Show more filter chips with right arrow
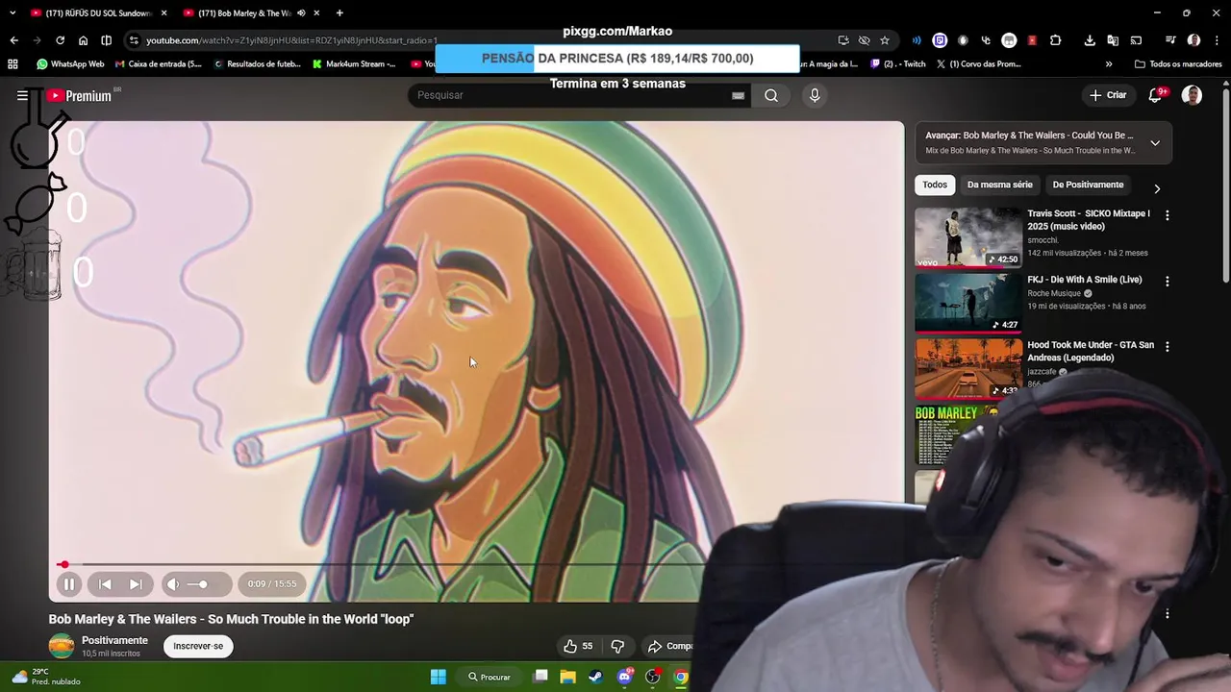The image size is (1231, 692). (1157, 188)
